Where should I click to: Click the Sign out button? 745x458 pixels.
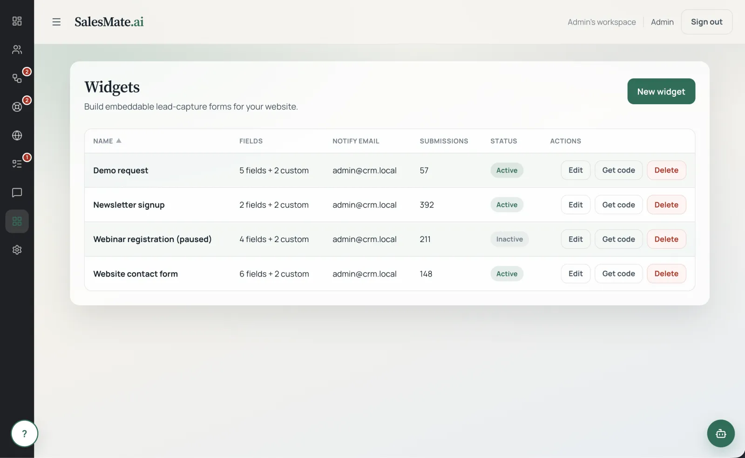click(x=706, y=22)
